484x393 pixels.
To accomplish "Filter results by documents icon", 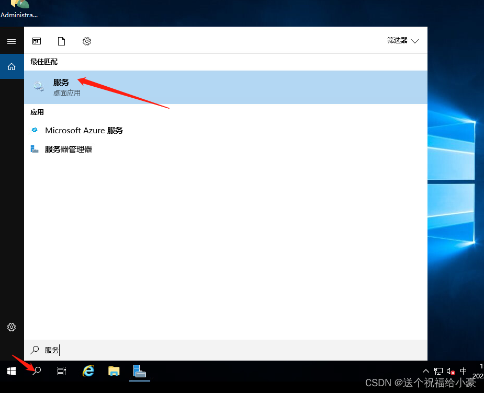I will tap(61, 41).
